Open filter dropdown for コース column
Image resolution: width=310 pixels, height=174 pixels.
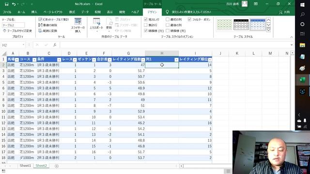tap(34, 59)
